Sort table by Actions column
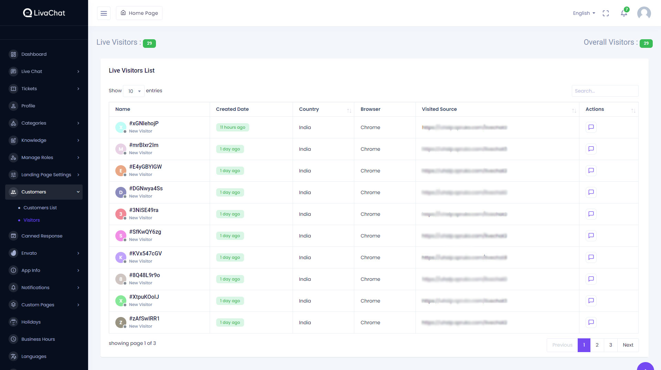Viewport: 661px width, 370px height. click(x=633, y=110)
